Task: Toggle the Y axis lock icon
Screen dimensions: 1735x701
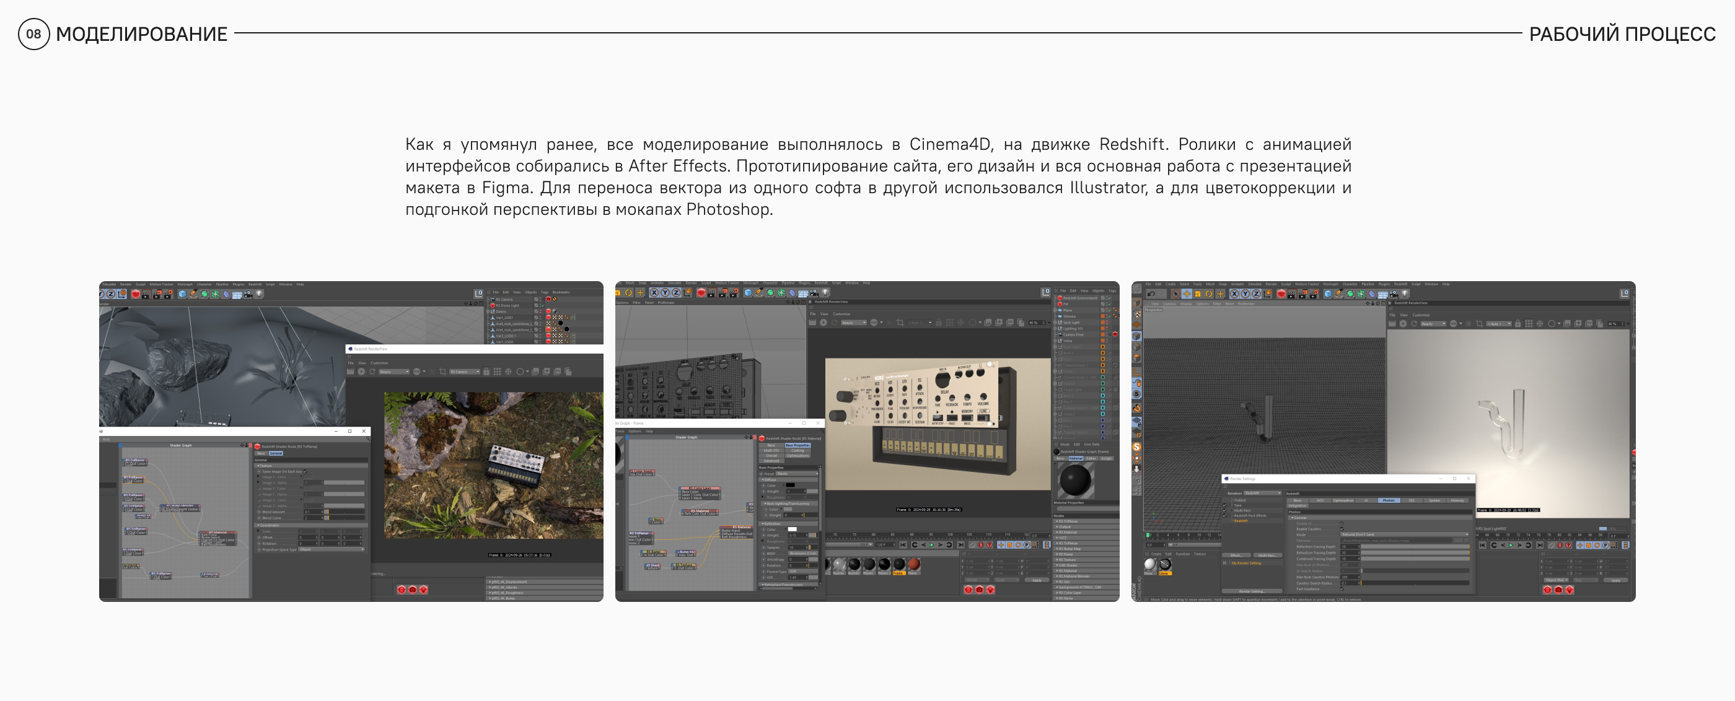Action: [x=1245, y=294]
